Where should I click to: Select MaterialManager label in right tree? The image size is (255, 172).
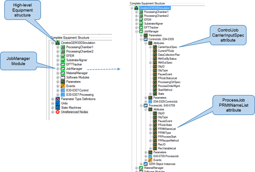154,168
